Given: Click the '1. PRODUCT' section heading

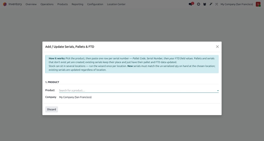Looking at the screenshot, I should pos(52,82).
